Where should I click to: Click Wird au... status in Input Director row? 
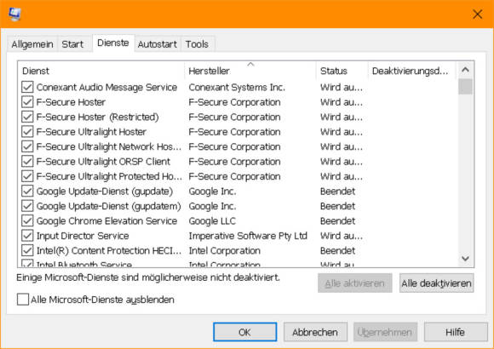(342, 236)
